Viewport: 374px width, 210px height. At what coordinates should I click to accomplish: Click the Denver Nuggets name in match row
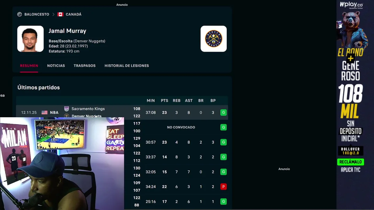[86, 116]
